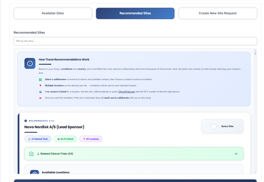
Task: Open the Create New Site Request tab
Action: click(217, 13)
